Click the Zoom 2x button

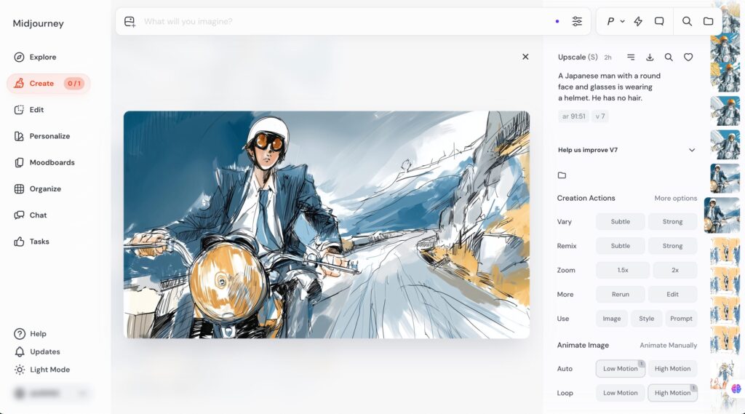coord(674,270)
